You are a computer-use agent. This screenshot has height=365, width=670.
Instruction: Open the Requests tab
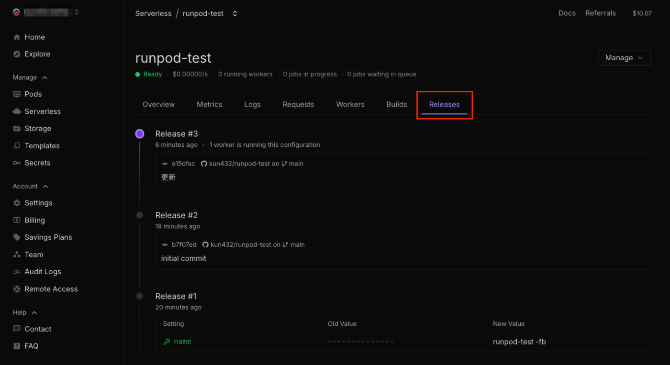tap(298, 104)
